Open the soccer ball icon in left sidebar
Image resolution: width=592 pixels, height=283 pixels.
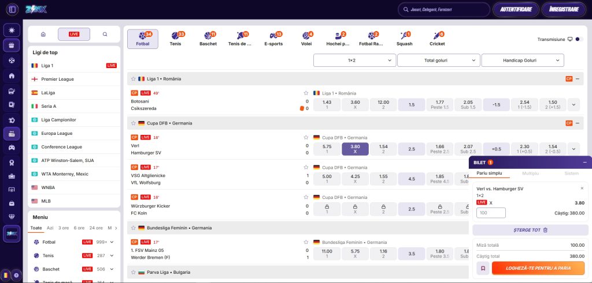[x=12, y=60]
